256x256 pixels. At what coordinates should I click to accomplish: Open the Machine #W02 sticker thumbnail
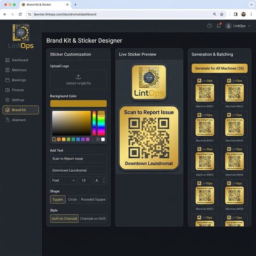click(234, 90)
